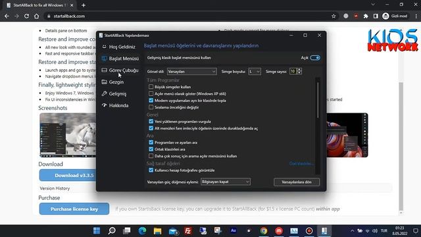
Task: Click the Gizli mod profile button
Action: (395, 16)
